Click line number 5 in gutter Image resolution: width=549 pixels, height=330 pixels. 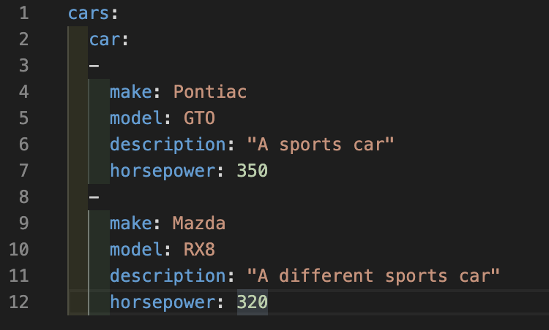pyautogui.click(x=24, y=118)
